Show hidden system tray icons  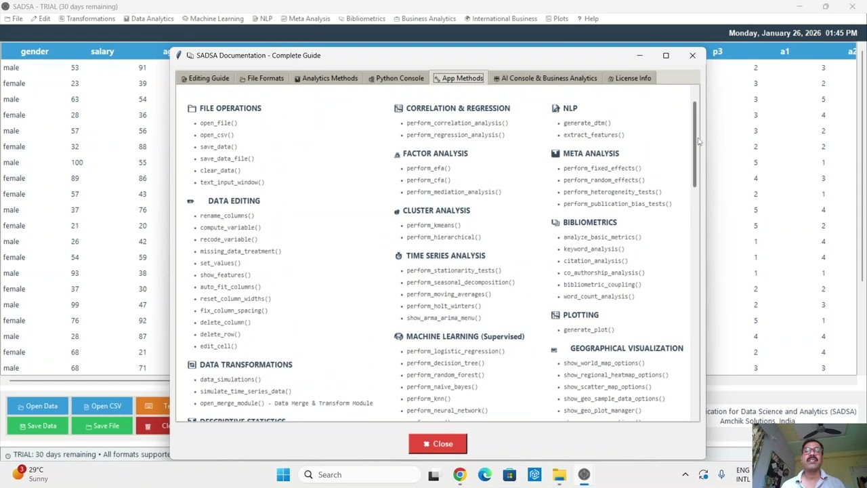(x=685, y=474)
